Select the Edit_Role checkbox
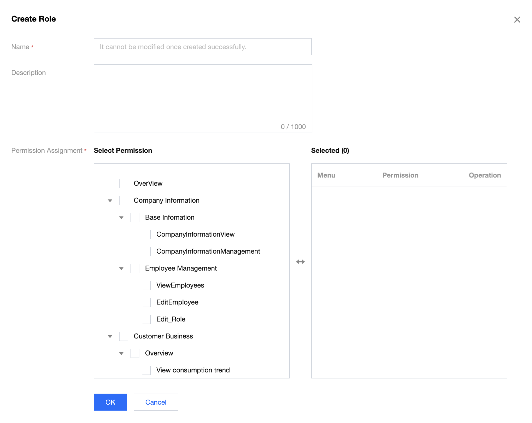This screenshot has width=532, height=423. (x=146, y=319)
